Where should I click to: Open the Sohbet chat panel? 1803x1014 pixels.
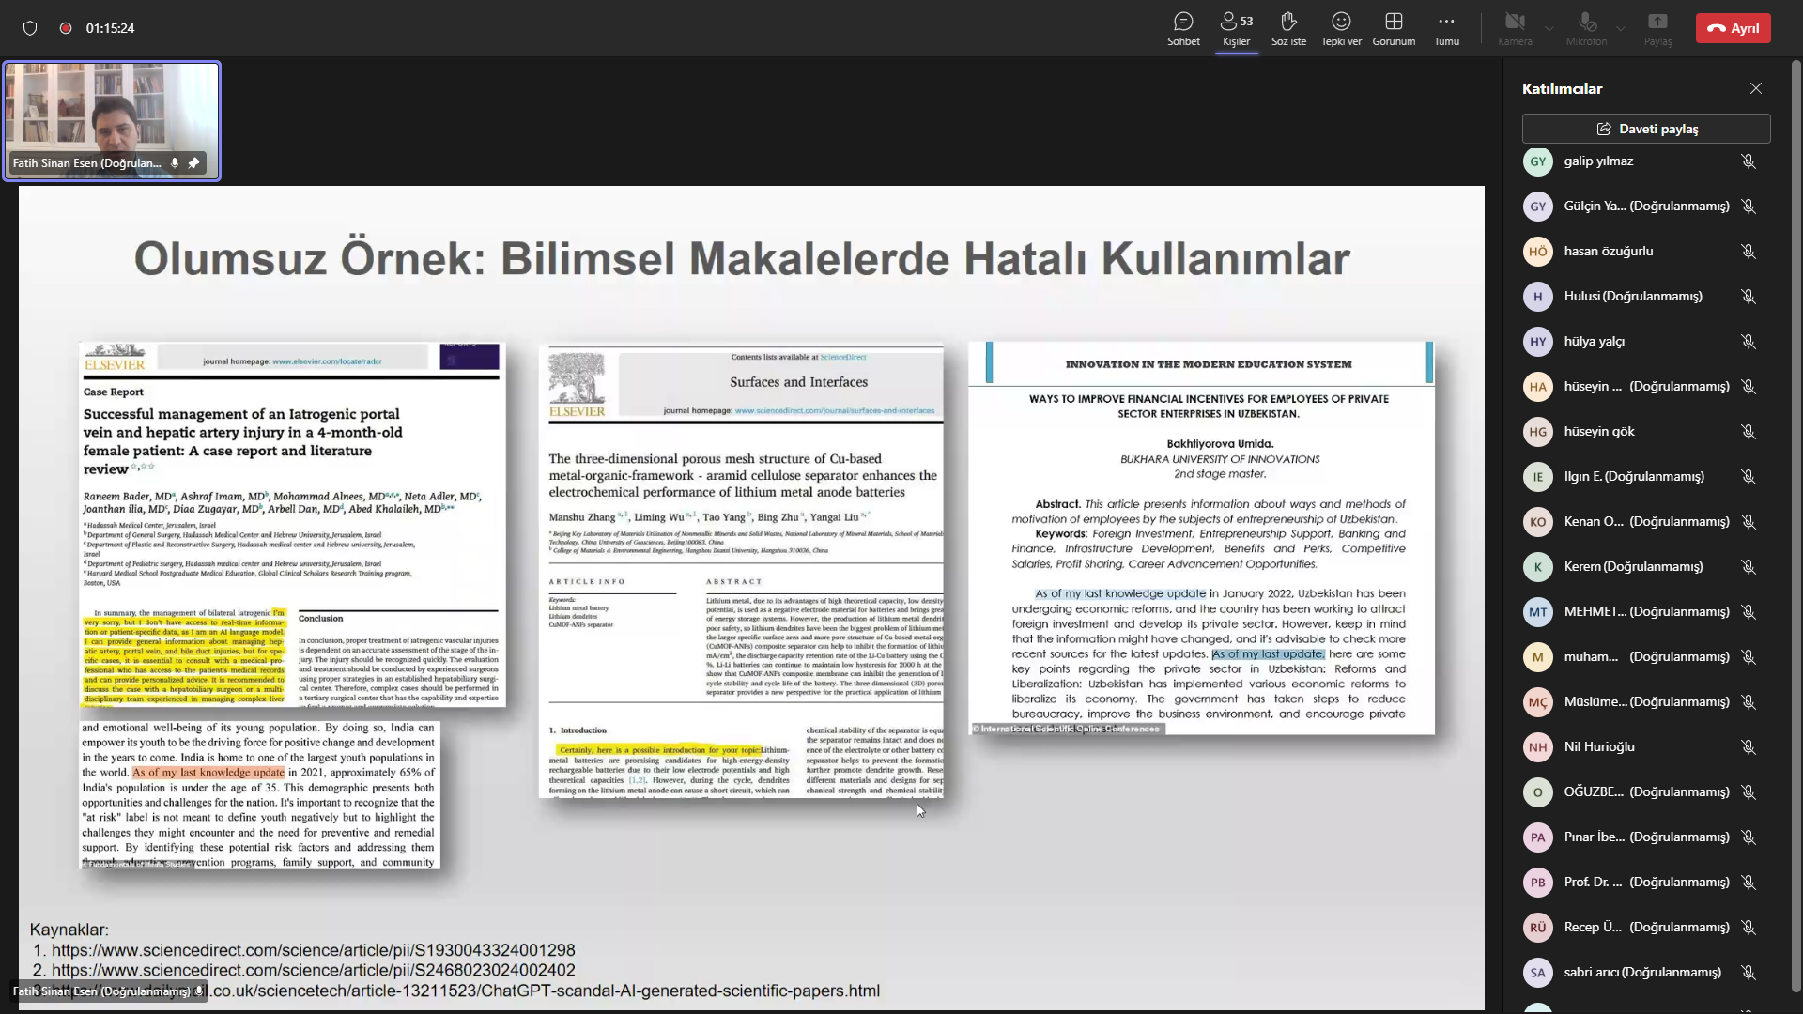point(1183,28)
